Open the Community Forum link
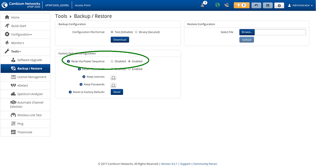Screen dimensions: 316x166 point(205,164)
